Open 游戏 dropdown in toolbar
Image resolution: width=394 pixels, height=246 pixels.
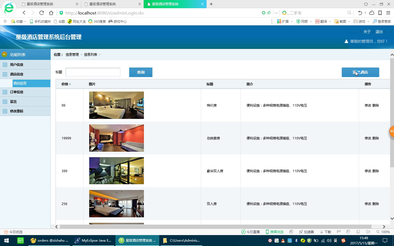361,21
